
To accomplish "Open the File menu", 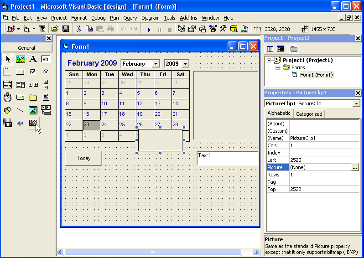I will click(x=16, y=18).
